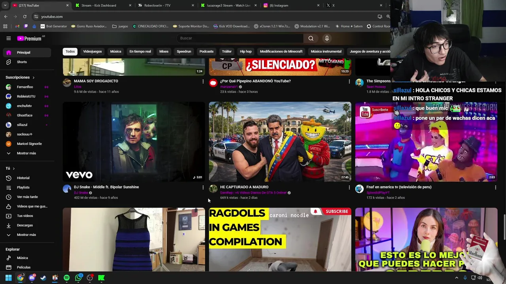Open the YouTube hamburger guide menu
The width and height of the screenshot is (506, 284).
click(x=8, y=38)
